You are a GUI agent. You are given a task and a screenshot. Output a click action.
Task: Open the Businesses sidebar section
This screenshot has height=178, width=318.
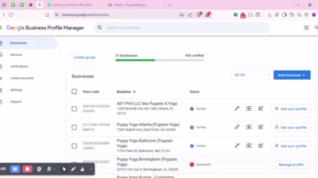point(18,43)
